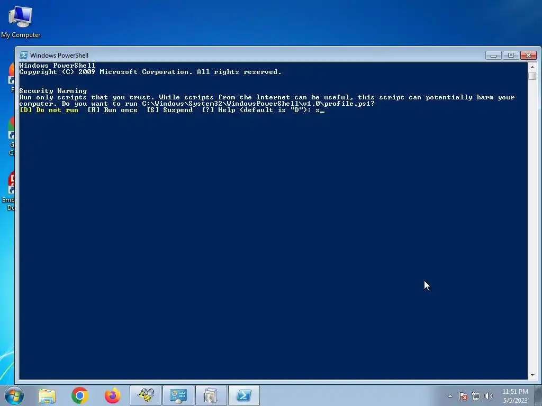Click the 'Windows PowerShell' title text

tap(59, 55)
